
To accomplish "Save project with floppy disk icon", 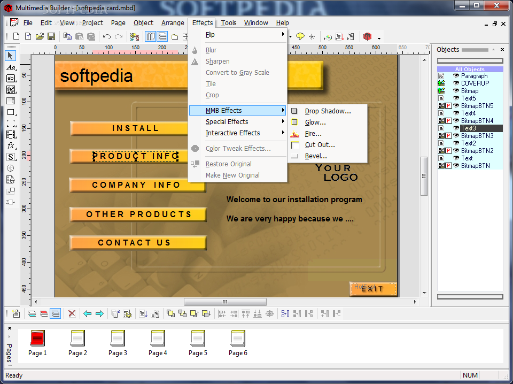I will pyautogui.click(x=51, y=36).
